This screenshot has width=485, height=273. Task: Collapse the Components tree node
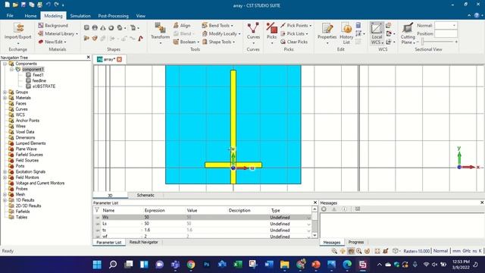click(x=5, y=64)
